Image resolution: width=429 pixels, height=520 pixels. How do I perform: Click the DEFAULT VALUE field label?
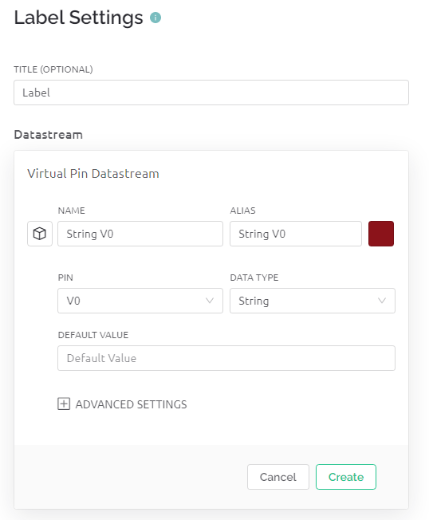(x=93, y=335)
